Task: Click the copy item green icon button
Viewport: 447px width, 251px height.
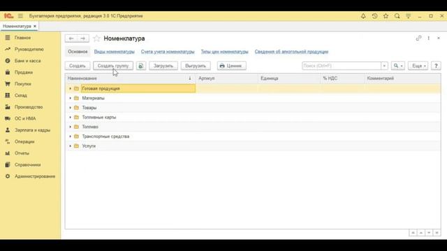Action: click(141, 66)
